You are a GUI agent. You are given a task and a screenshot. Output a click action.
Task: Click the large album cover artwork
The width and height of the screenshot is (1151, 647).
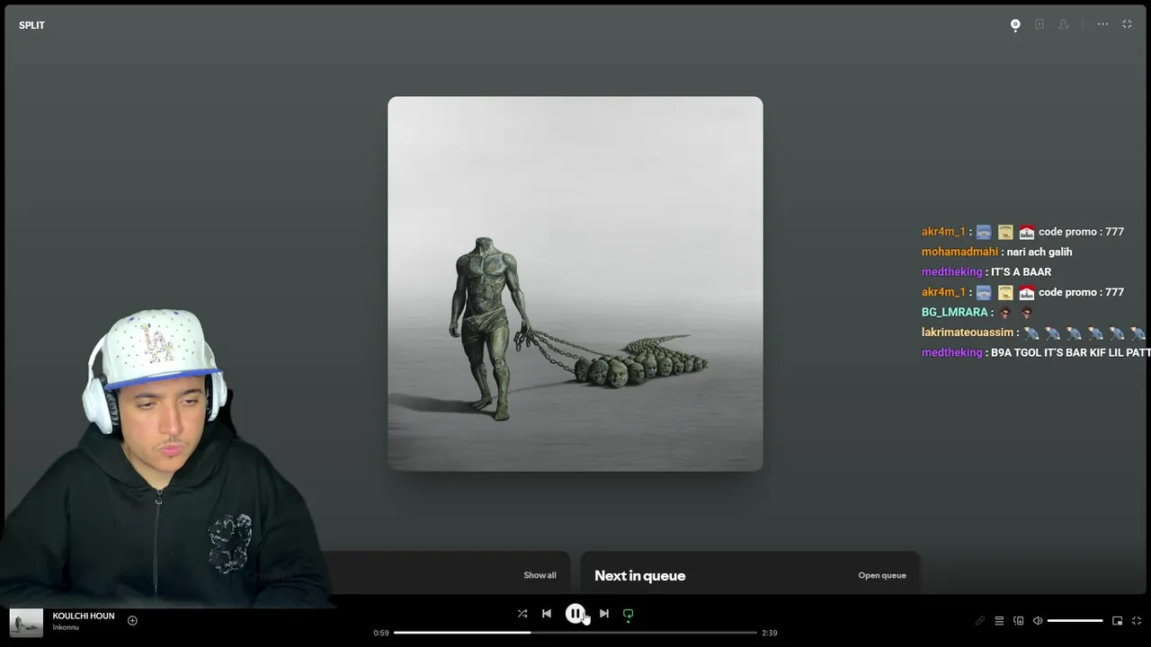575,284
